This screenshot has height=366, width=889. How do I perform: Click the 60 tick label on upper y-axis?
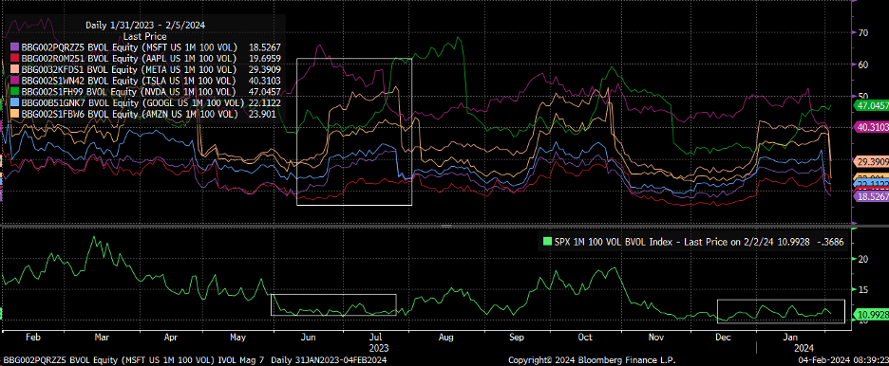click(863, 64)
